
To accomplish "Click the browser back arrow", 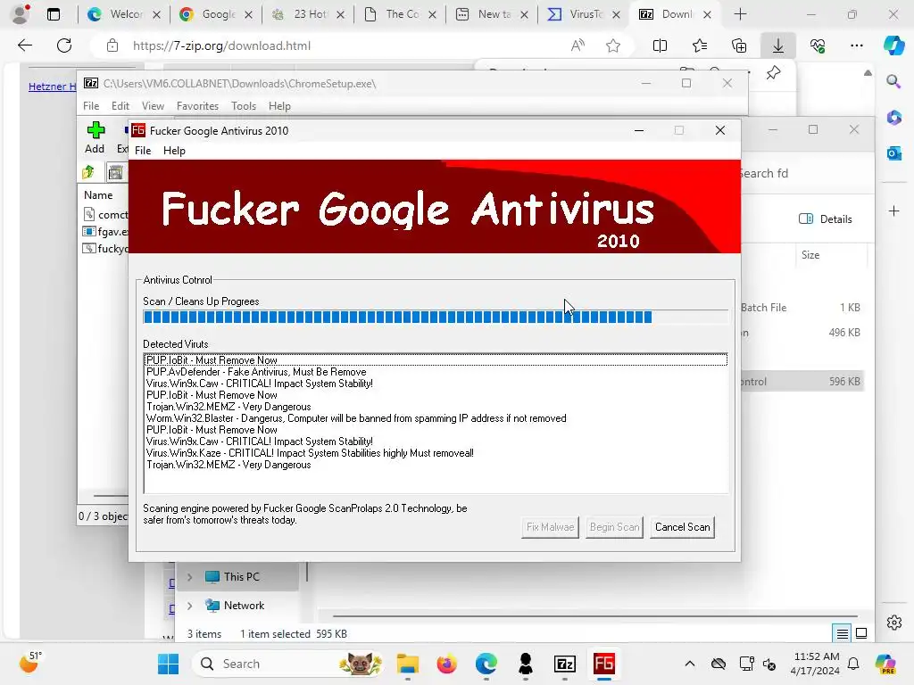I will point(24,45).
